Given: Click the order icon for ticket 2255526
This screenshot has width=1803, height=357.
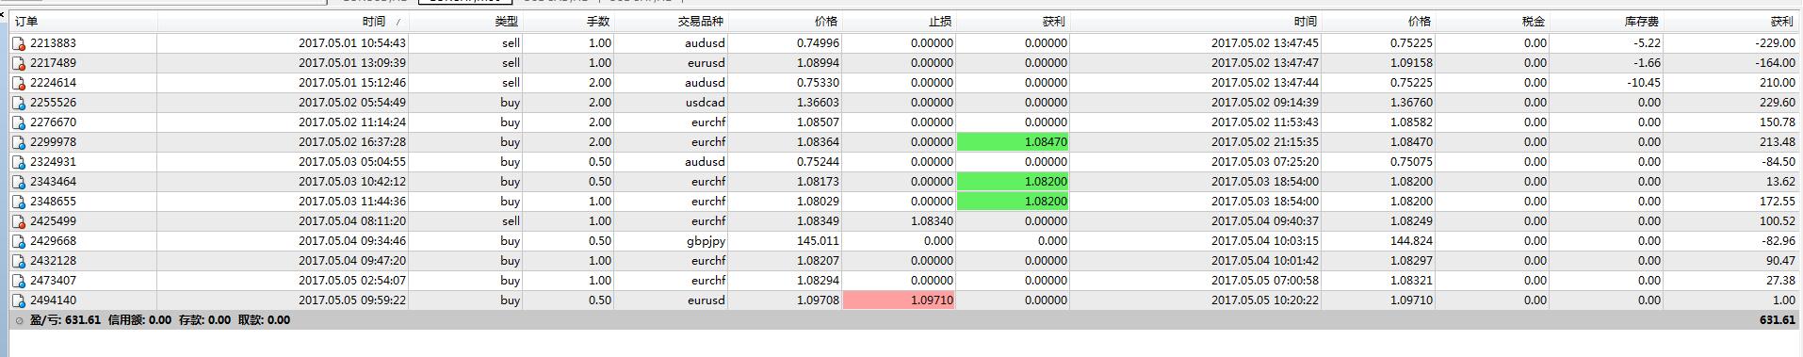Looking at the screenshot, I should point(18,103).
